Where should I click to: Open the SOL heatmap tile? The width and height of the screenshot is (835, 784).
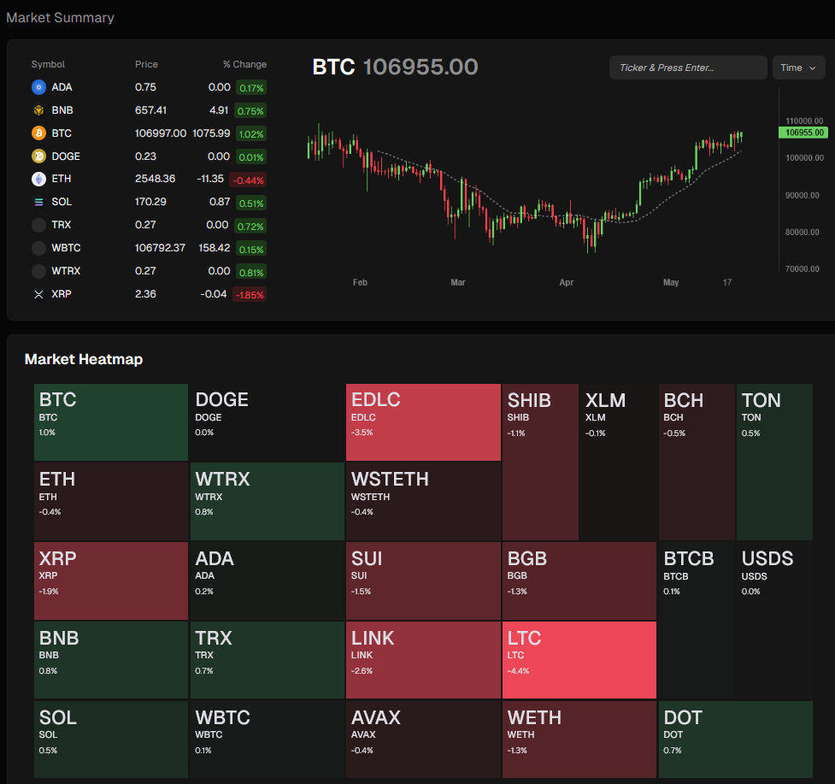111,740
